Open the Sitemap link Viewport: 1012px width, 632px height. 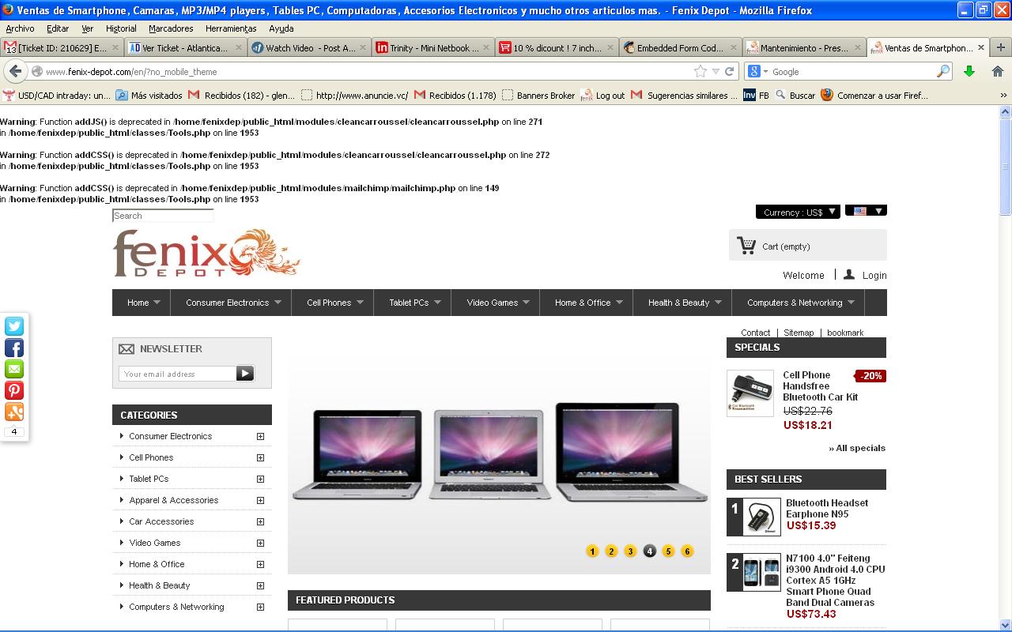pos(799,333)
